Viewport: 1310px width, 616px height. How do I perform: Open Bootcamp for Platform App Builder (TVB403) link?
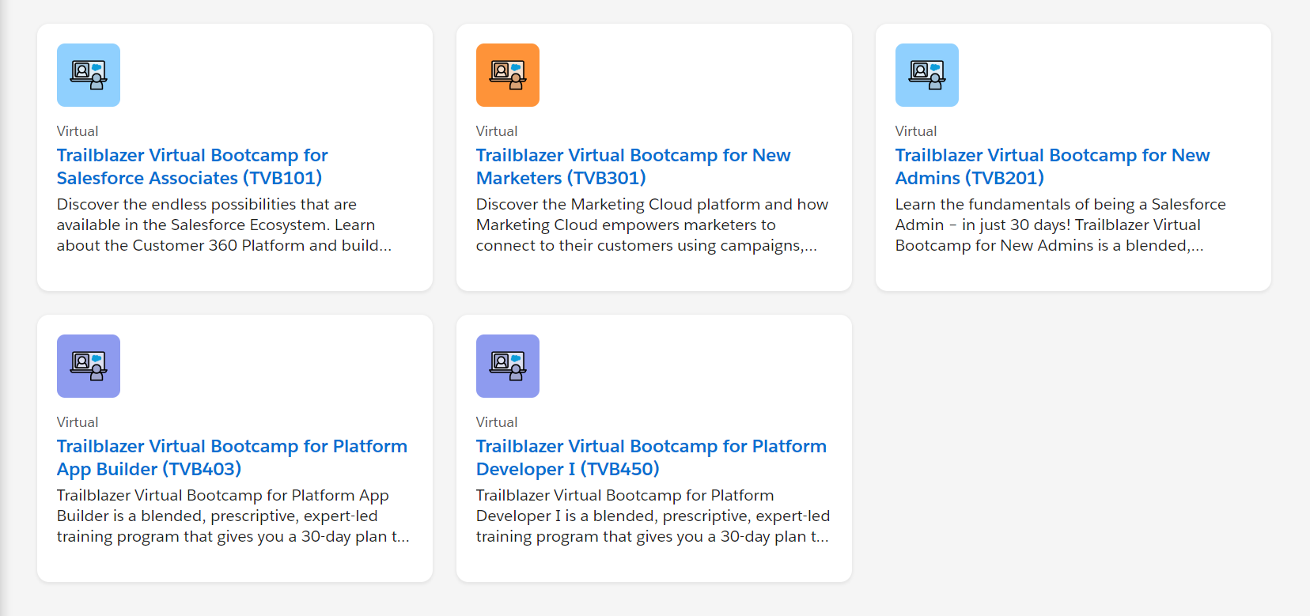pyautogui.click(x=232, y=458)
